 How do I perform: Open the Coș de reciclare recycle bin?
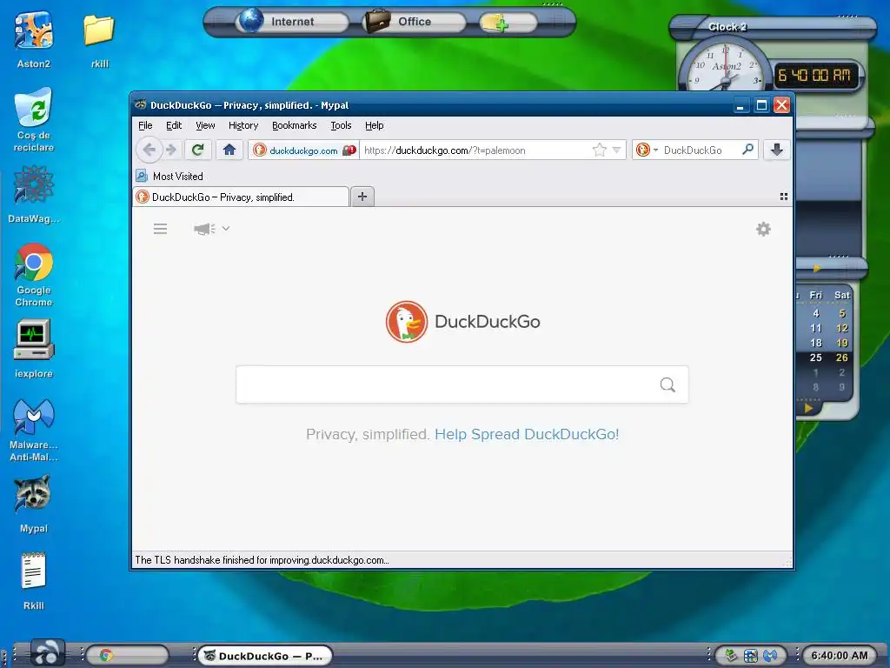pyautogui.click(x=34, y=119)
